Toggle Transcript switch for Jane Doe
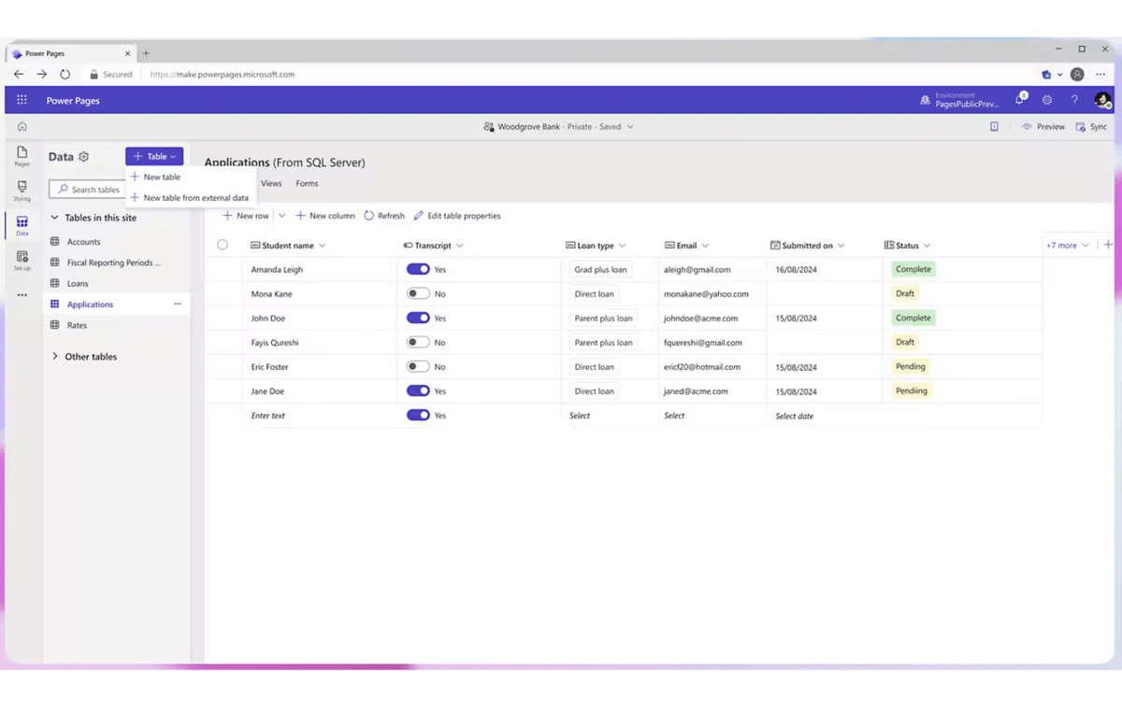 pos(418,390)
